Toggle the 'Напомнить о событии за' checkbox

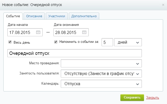click(56, 42)
